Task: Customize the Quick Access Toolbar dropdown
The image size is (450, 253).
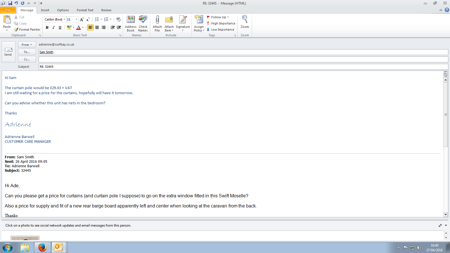Action: click(x=41, y=3)
